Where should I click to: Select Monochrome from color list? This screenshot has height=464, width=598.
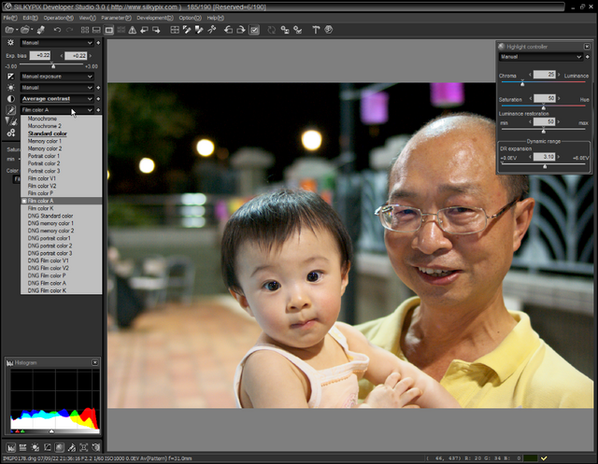pos(61,119)
